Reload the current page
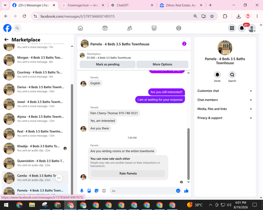 (24, 16)
